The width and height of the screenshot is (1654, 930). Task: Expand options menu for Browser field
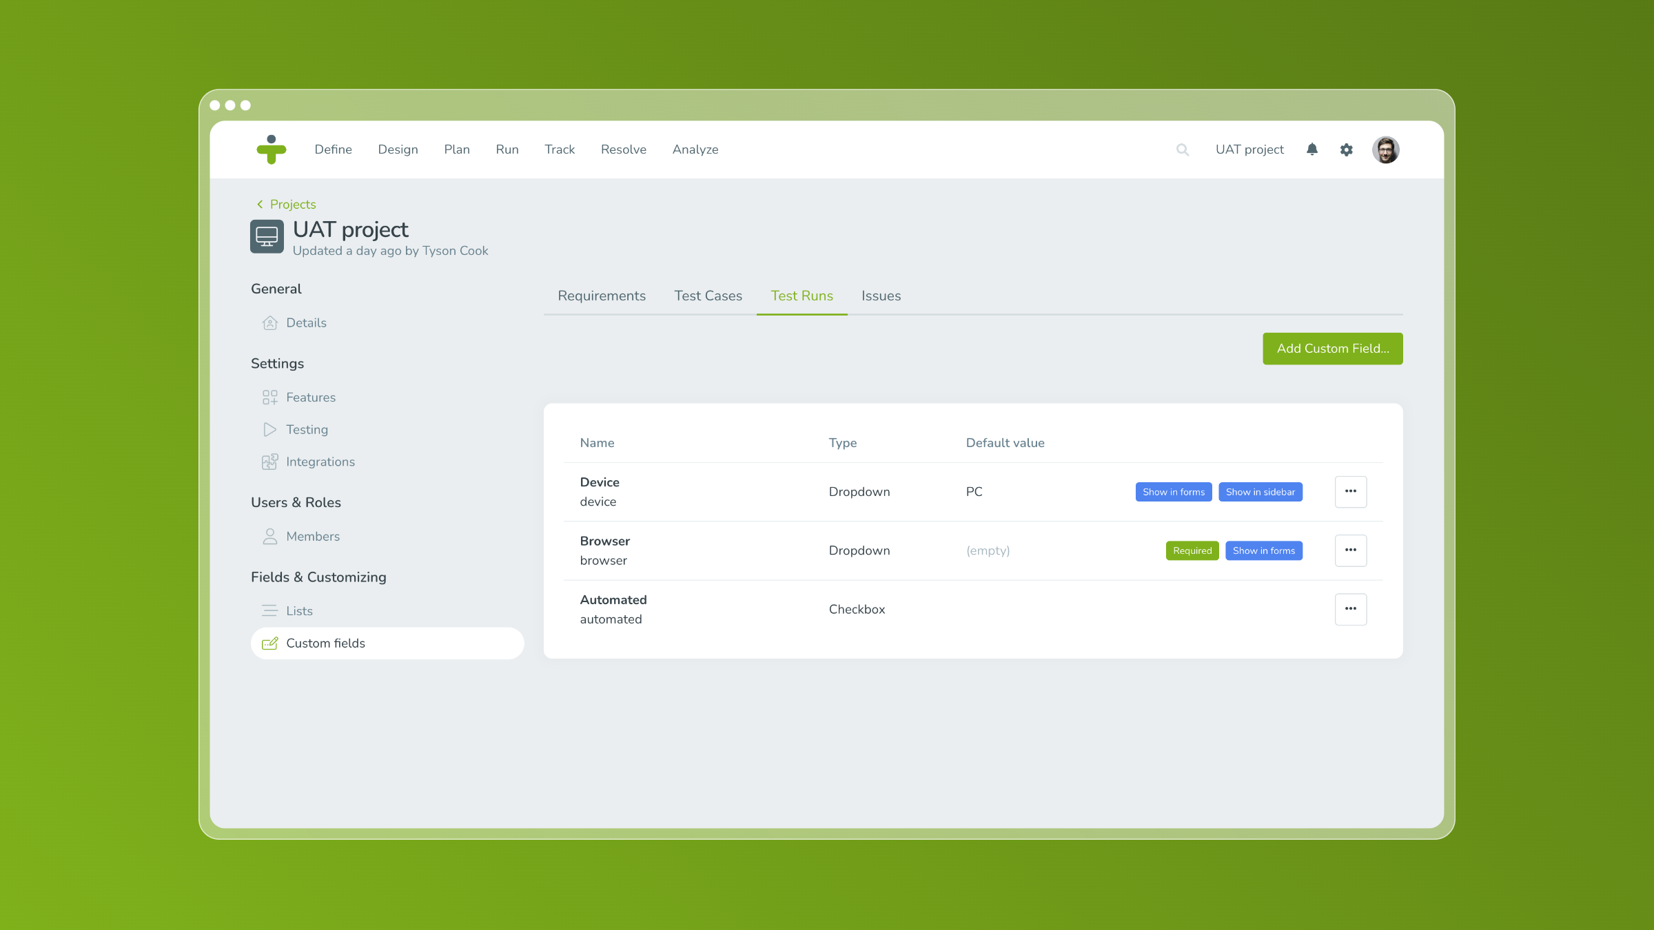pos(1351,550)
